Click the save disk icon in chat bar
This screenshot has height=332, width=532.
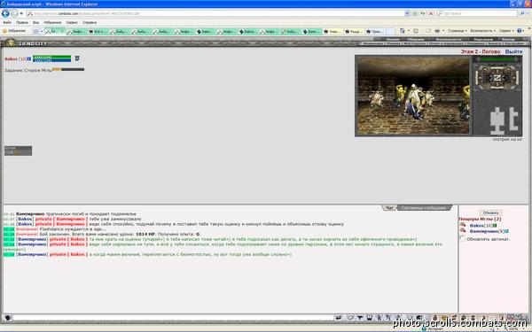point(370,318)
